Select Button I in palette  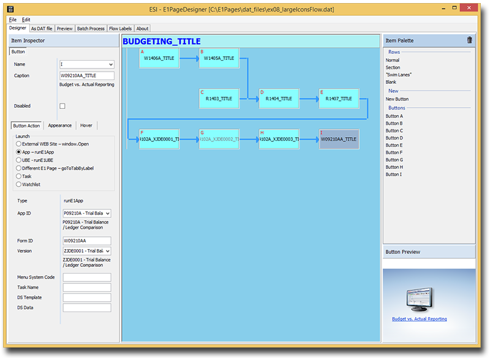point(393,174)
